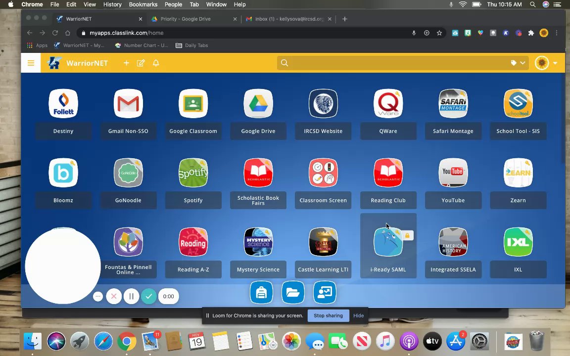Screen dimensions: 570x356
Task: Open Safari Montage app
Action: 453,103
